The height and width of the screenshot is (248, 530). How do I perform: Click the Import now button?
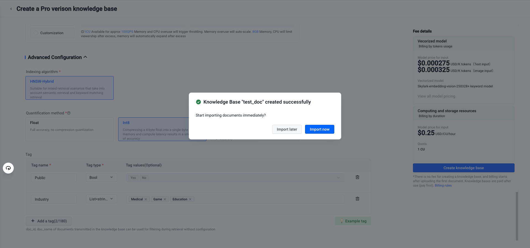[x=319, y=129]
